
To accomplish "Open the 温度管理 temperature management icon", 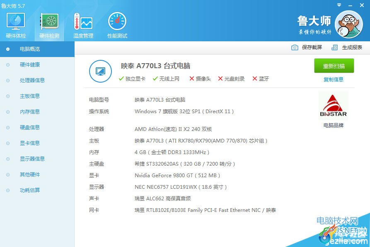I will [83, 26].
